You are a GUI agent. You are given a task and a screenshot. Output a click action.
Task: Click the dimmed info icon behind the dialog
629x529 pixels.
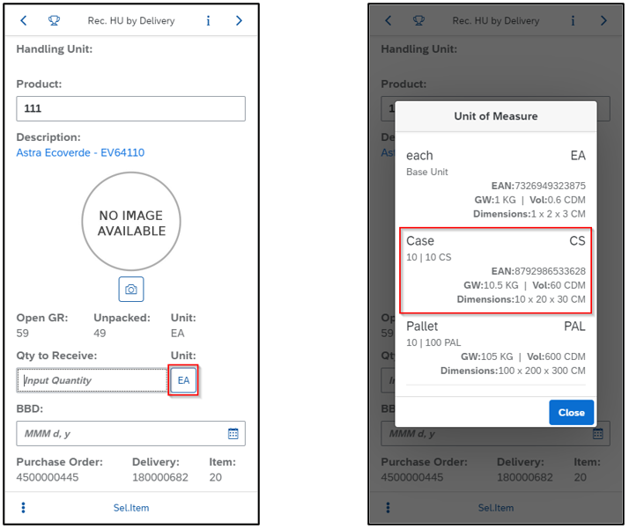tap(573, 20)
